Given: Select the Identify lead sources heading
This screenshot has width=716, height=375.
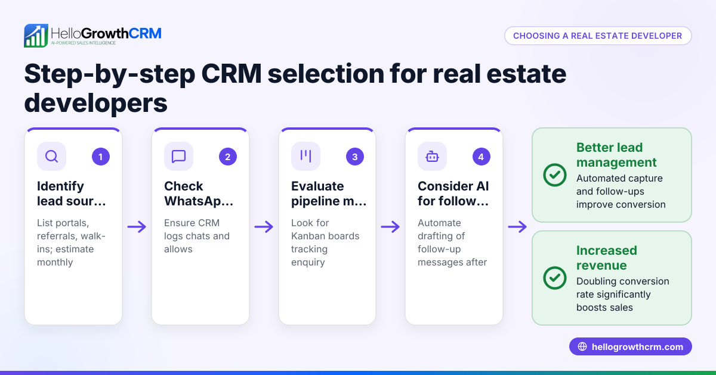Looking at the screenshot, I should (x=72, y=193).
